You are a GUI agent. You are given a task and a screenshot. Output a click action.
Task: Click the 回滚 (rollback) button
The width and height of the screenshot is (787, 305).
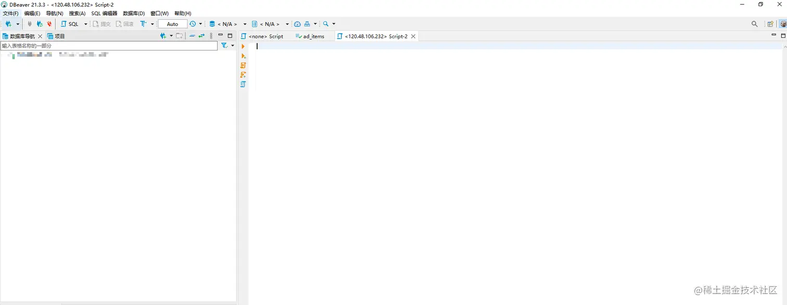pos(124,24)
